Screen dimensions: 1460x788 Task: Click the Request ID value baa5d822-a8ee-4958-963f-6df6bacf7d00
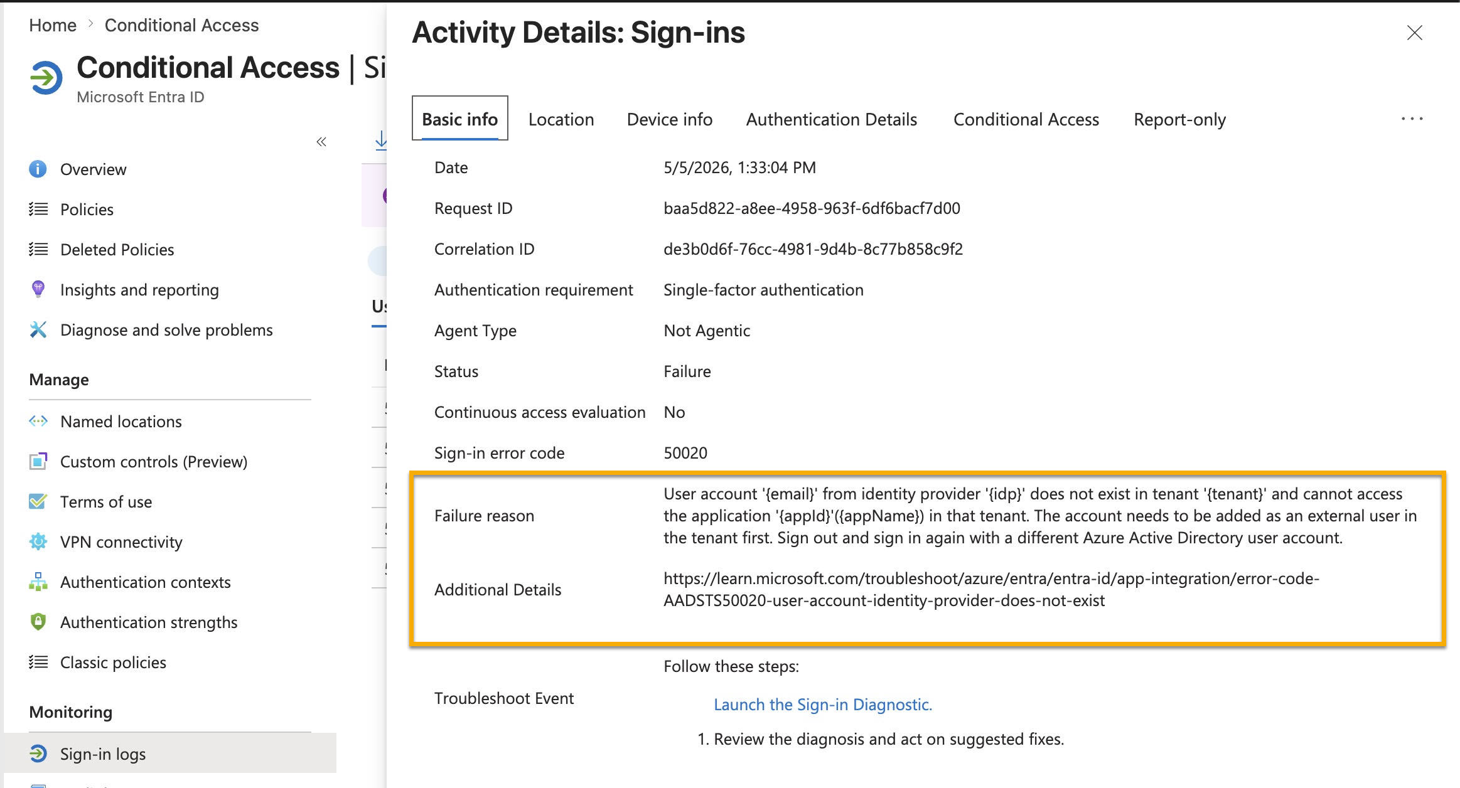point(812,208)
